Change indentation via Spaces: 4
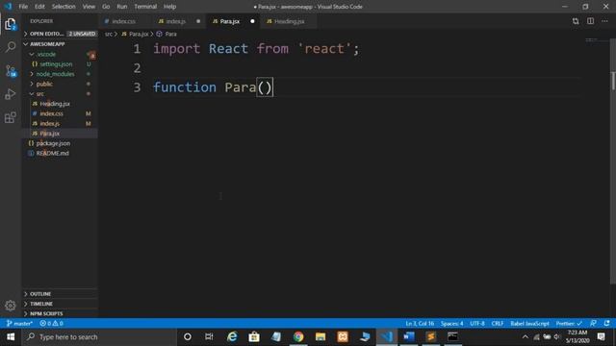 tap(451, 324)
